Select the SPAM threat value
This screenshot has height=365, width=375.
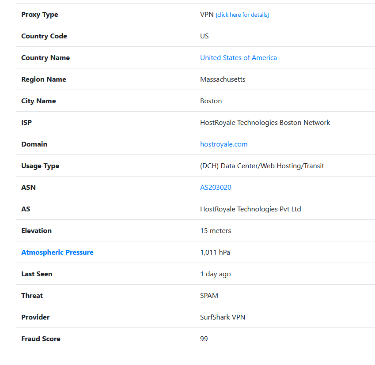click(209, 296)
